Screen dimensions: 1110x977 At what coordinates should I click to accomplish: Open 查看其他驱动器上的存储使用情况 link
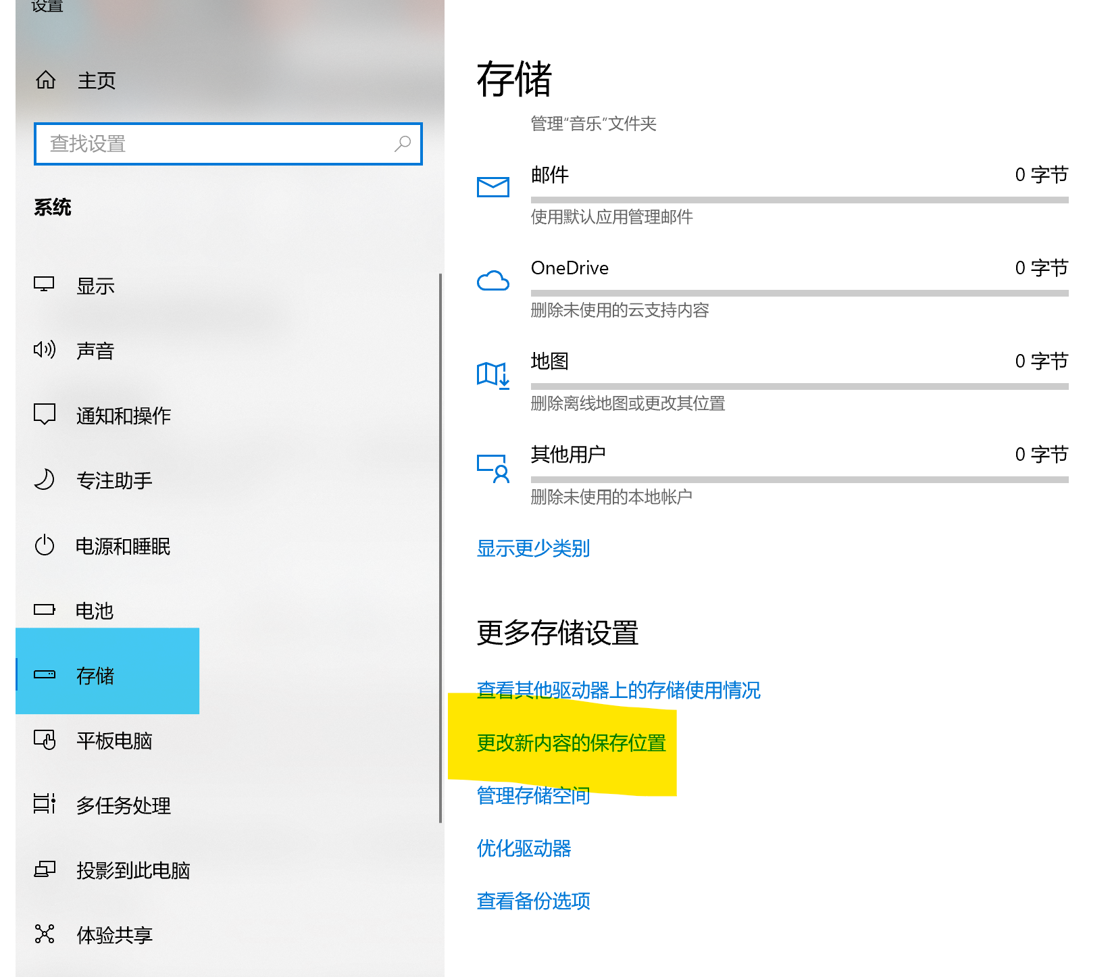click(x=618, y=690)
